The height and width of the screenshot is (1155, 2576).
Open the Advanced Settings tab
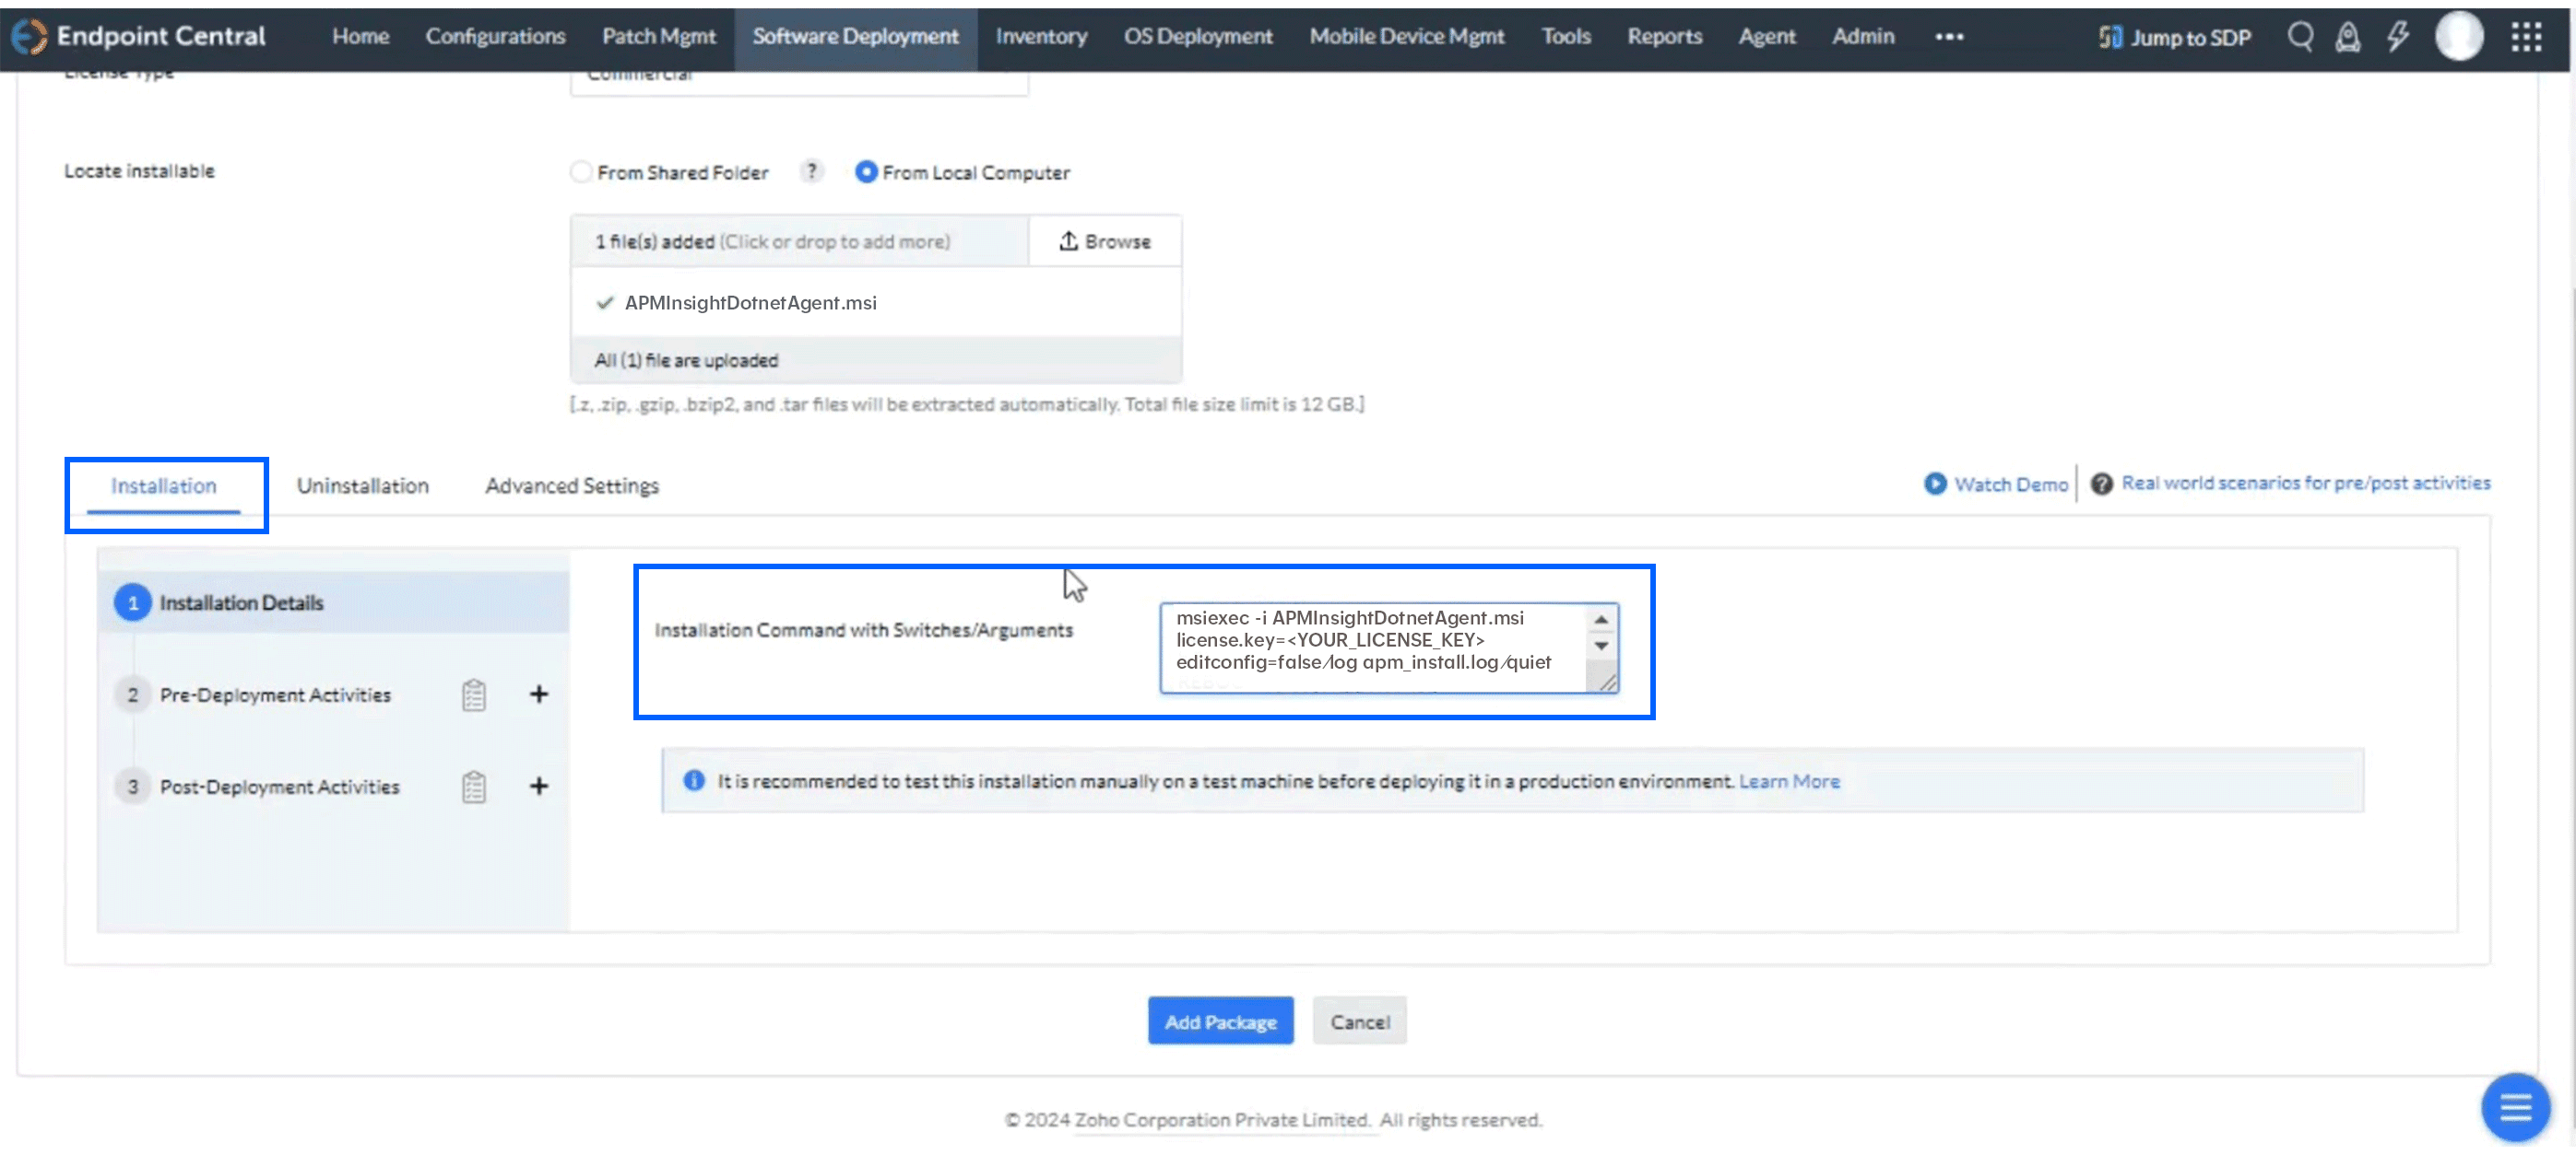[572, 485]
